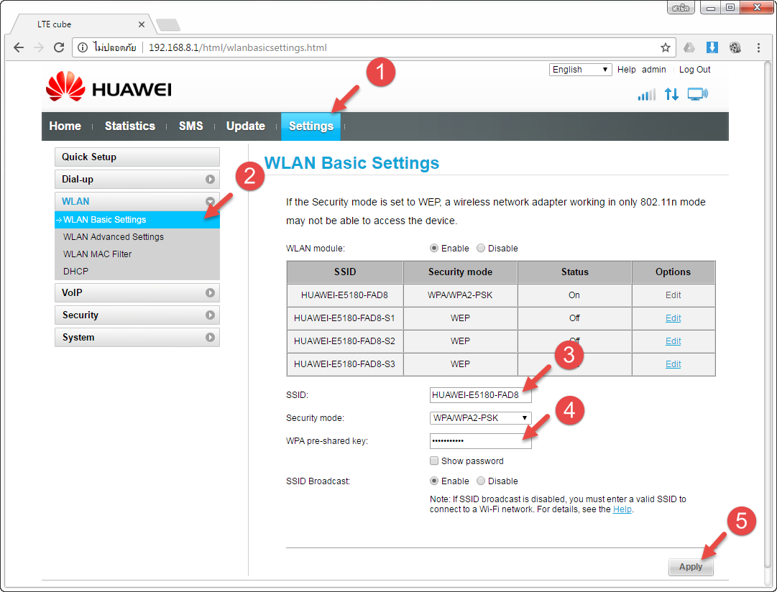Click the Thai profile button in title bar
The image size is (777, 592).
(681, 7)
